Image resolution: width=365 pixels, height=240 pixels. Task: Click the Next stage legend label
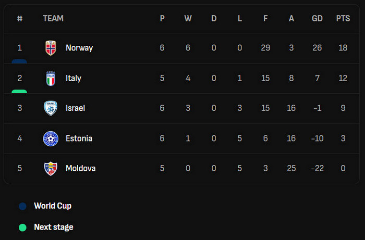(x=54, y=228)
